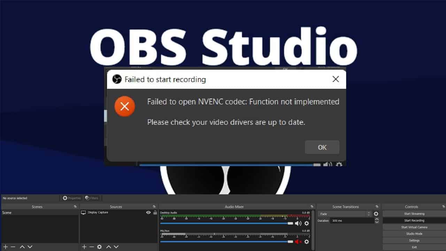Remove selected scene with minus icon
446x251 pixels.
click(x=13, y=247)
